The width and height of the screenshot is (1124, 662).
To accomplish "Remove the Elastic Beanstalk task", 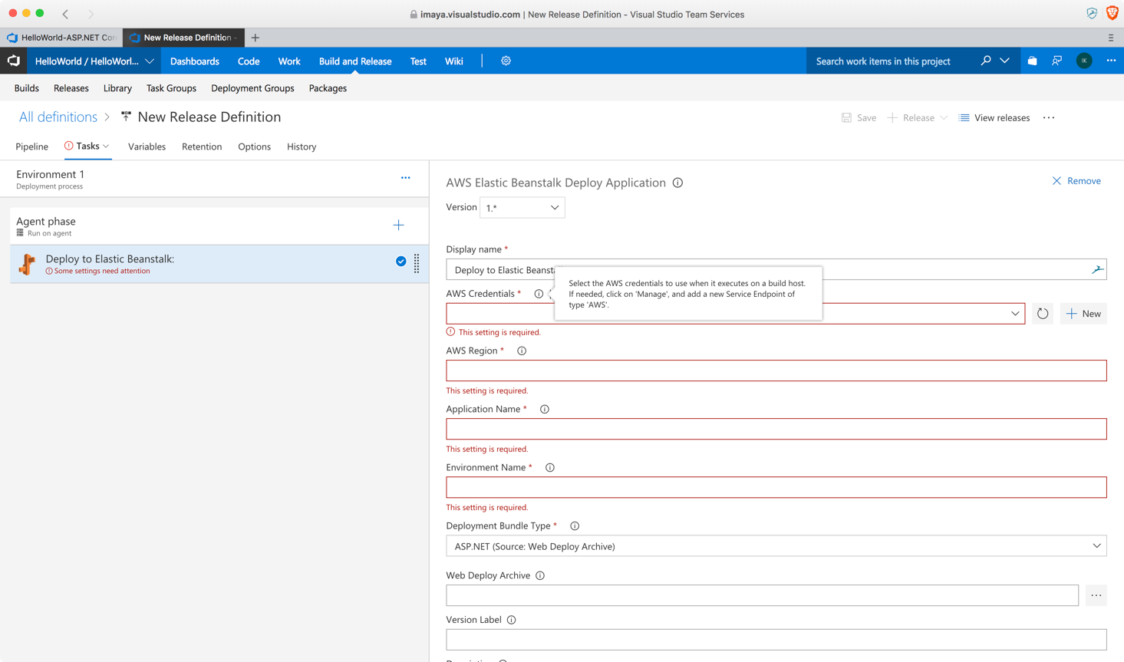I will 1076,181.
